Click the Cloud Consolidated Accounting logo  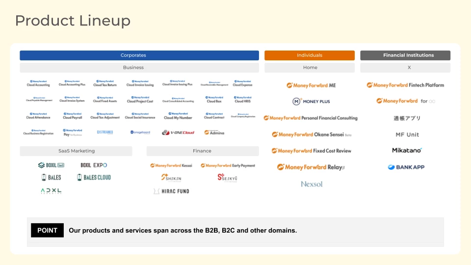click(178, 100)
